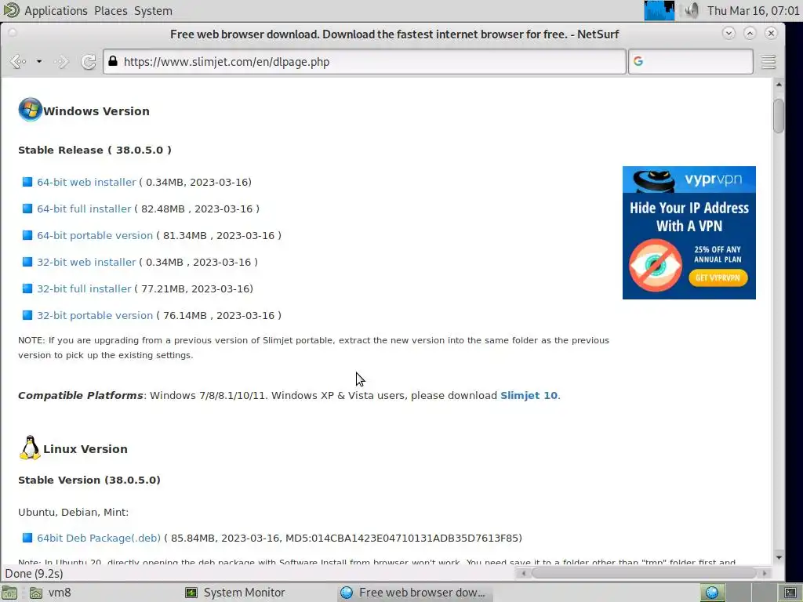The width and height of the screenshot is (803, 602).
Task: Click the CPU monitor graph applet
Action: coord(659,10)
